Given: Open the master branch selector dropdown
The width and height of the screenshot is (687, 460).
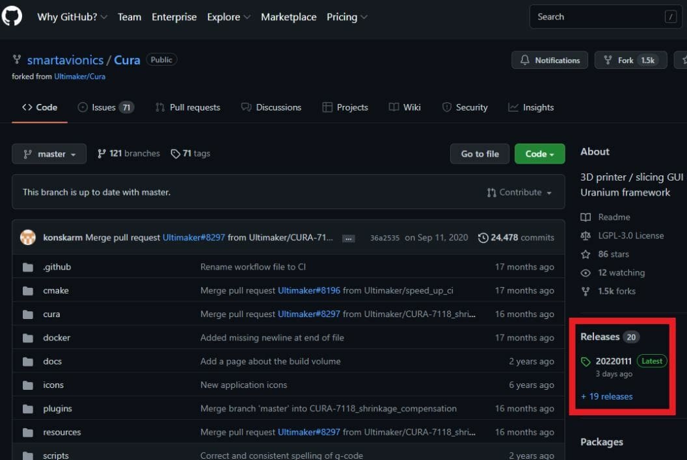Looking at the screenshot, I should pyautogui.click(x=49, y=153).
